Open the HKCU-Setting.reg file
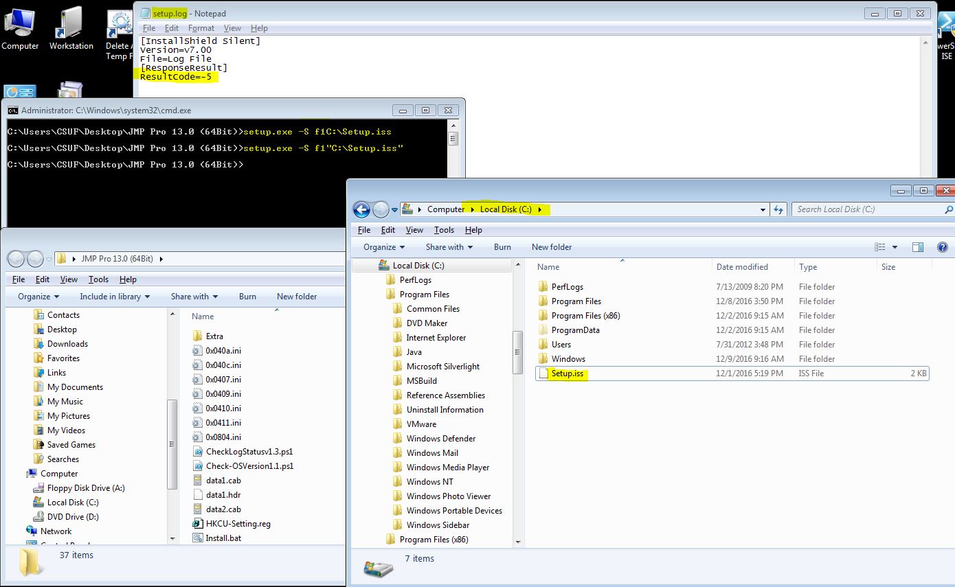This screenshot has height=587, width=955. 238,524
